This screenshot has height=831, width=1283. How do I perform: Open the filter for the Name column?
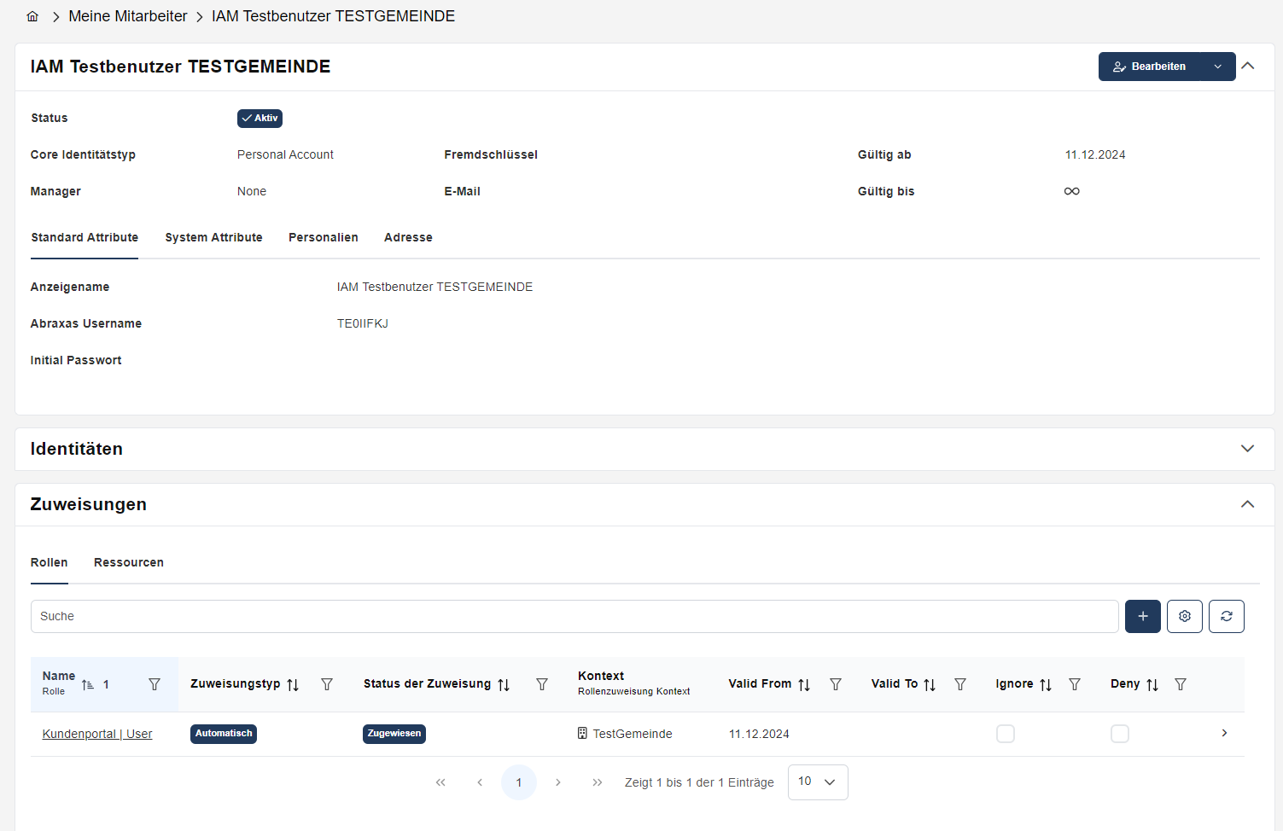pos(155,683)
